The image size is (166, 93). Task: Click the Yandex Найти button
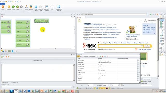pyautogui.click(x=147, y=46)
